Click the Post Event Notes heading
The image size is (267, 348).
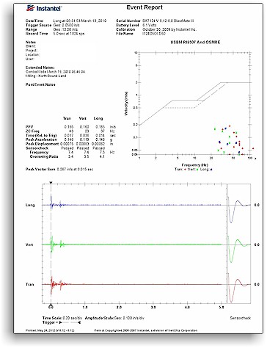[x=40, y=84]
